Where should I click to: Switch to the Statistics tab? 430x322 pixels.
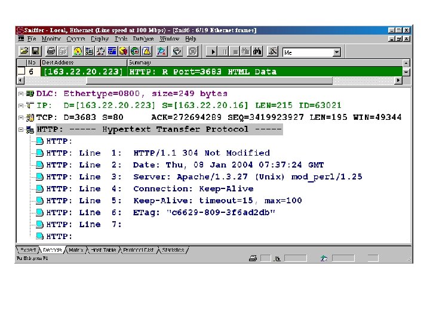point(173,250)
